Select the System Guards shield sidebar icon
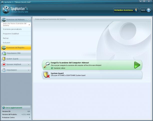The width and height of the screenshot is (153, 121). (x=4, y=59)
